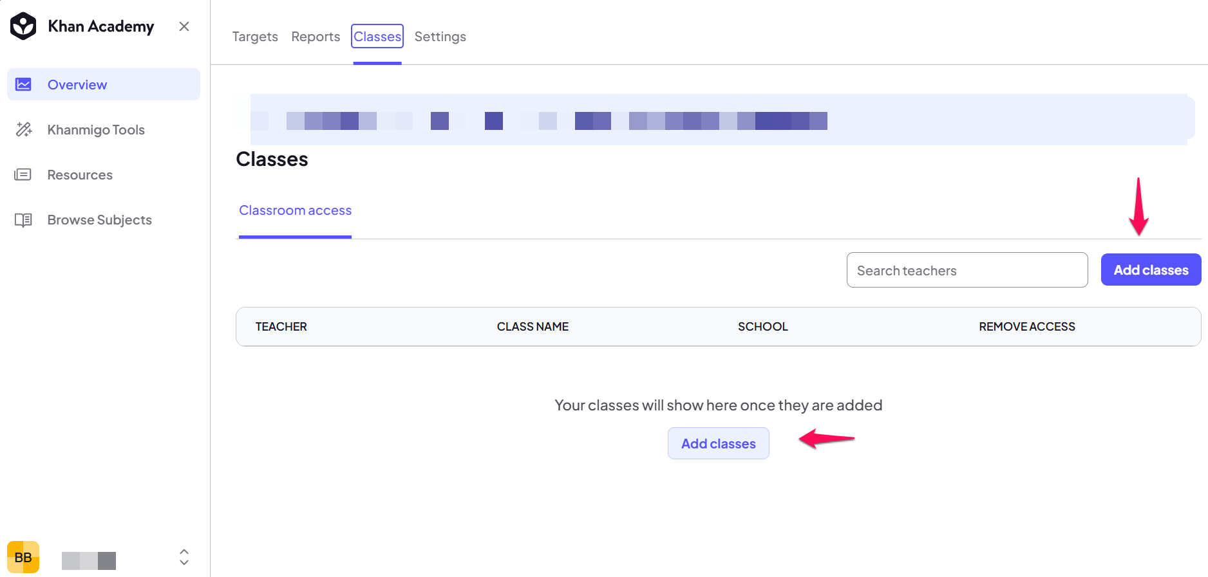Click the Browse Subjects book icon

tap(23, 220)
